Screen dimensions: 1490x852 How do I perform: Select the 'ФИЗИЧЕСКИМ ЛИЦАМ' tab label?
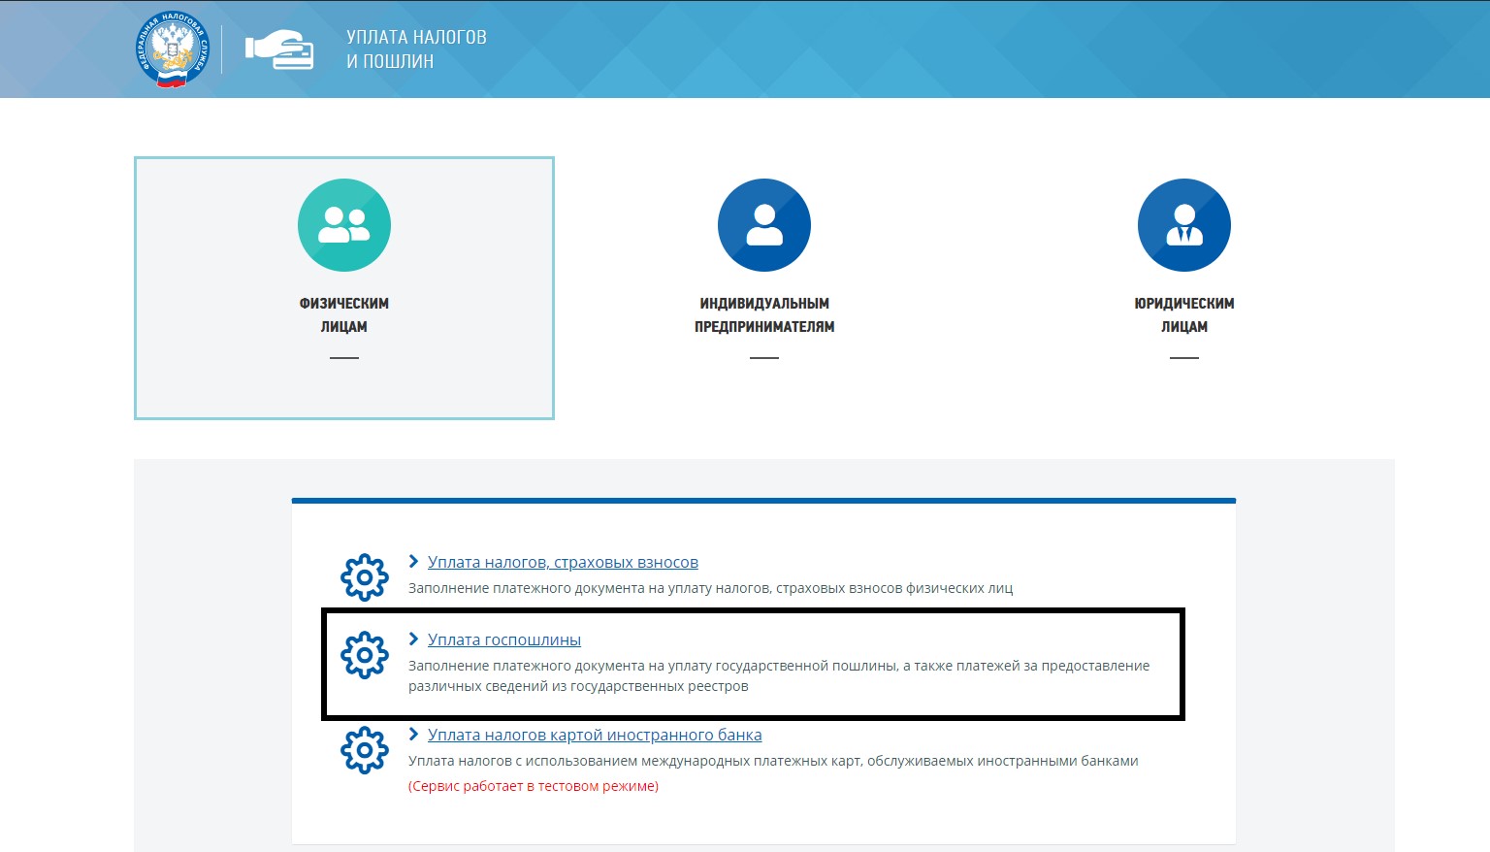pyautogui.click(x=344, y=315)
